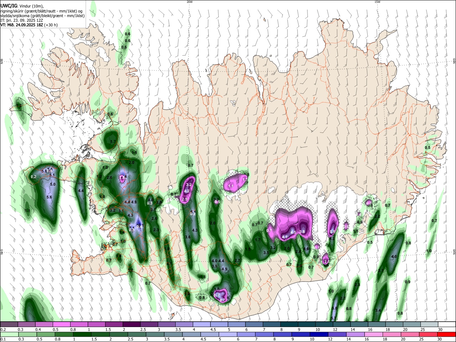Click the '2.9' value in the central magenta patch
This screenshot has height=342, width=456.
(185, 199)
